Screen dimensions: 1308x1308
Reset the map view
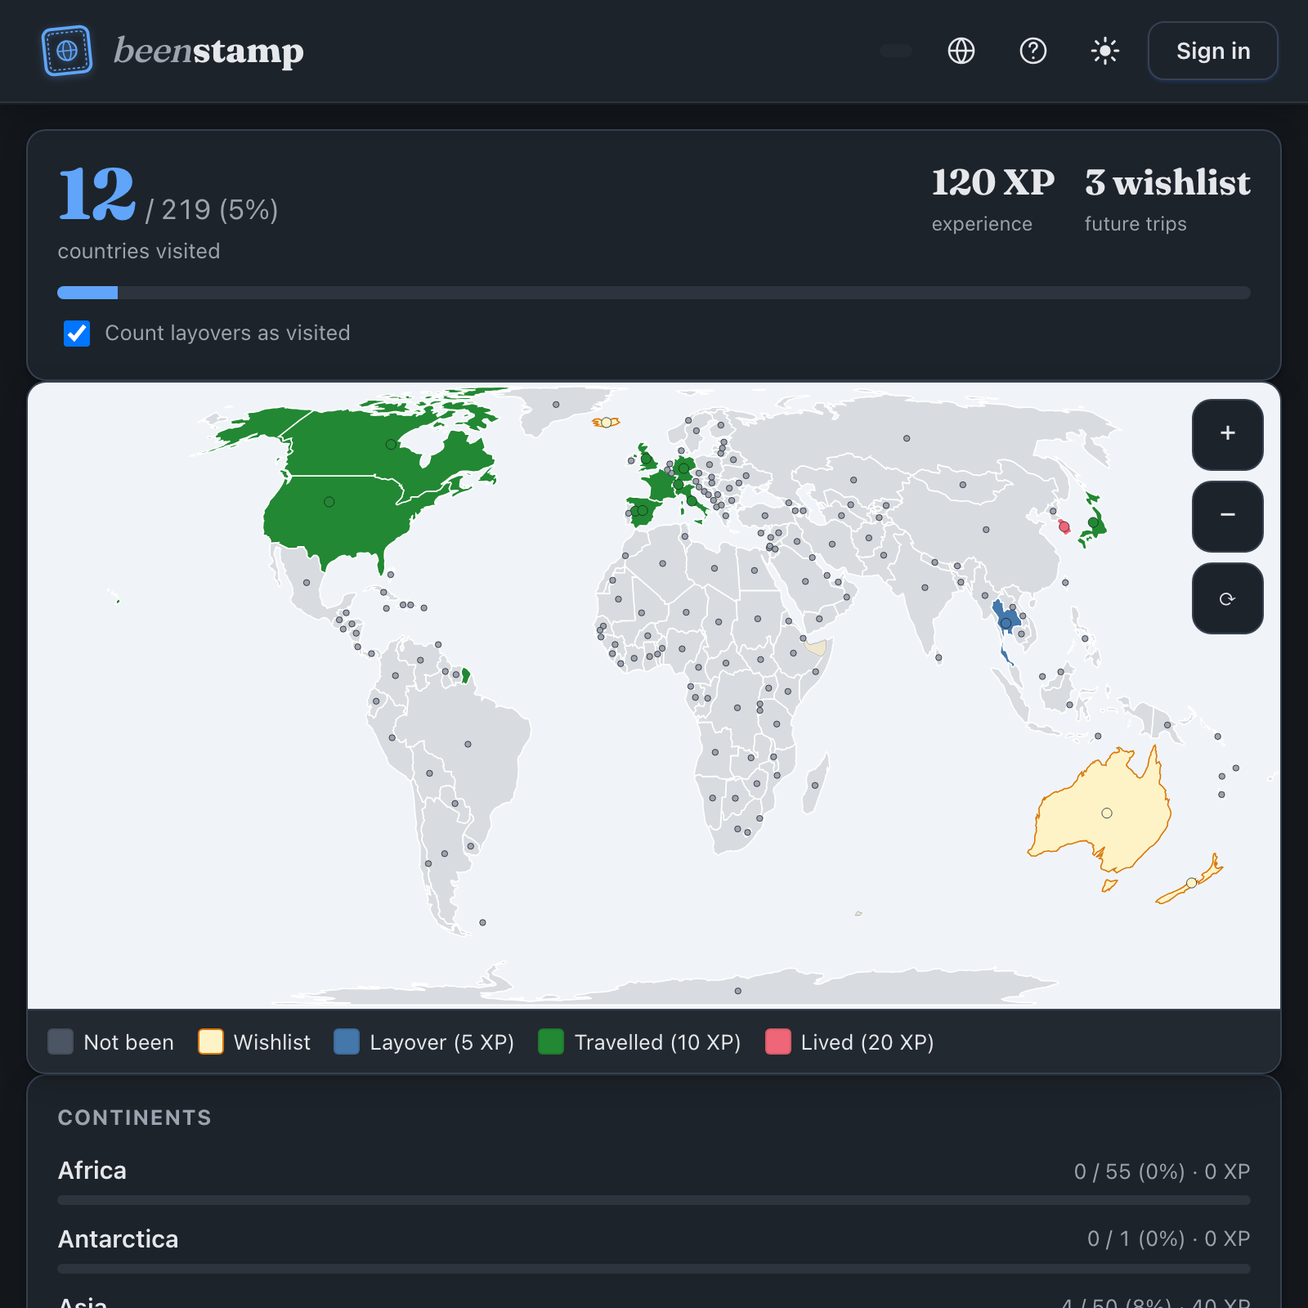(1228, 598)
